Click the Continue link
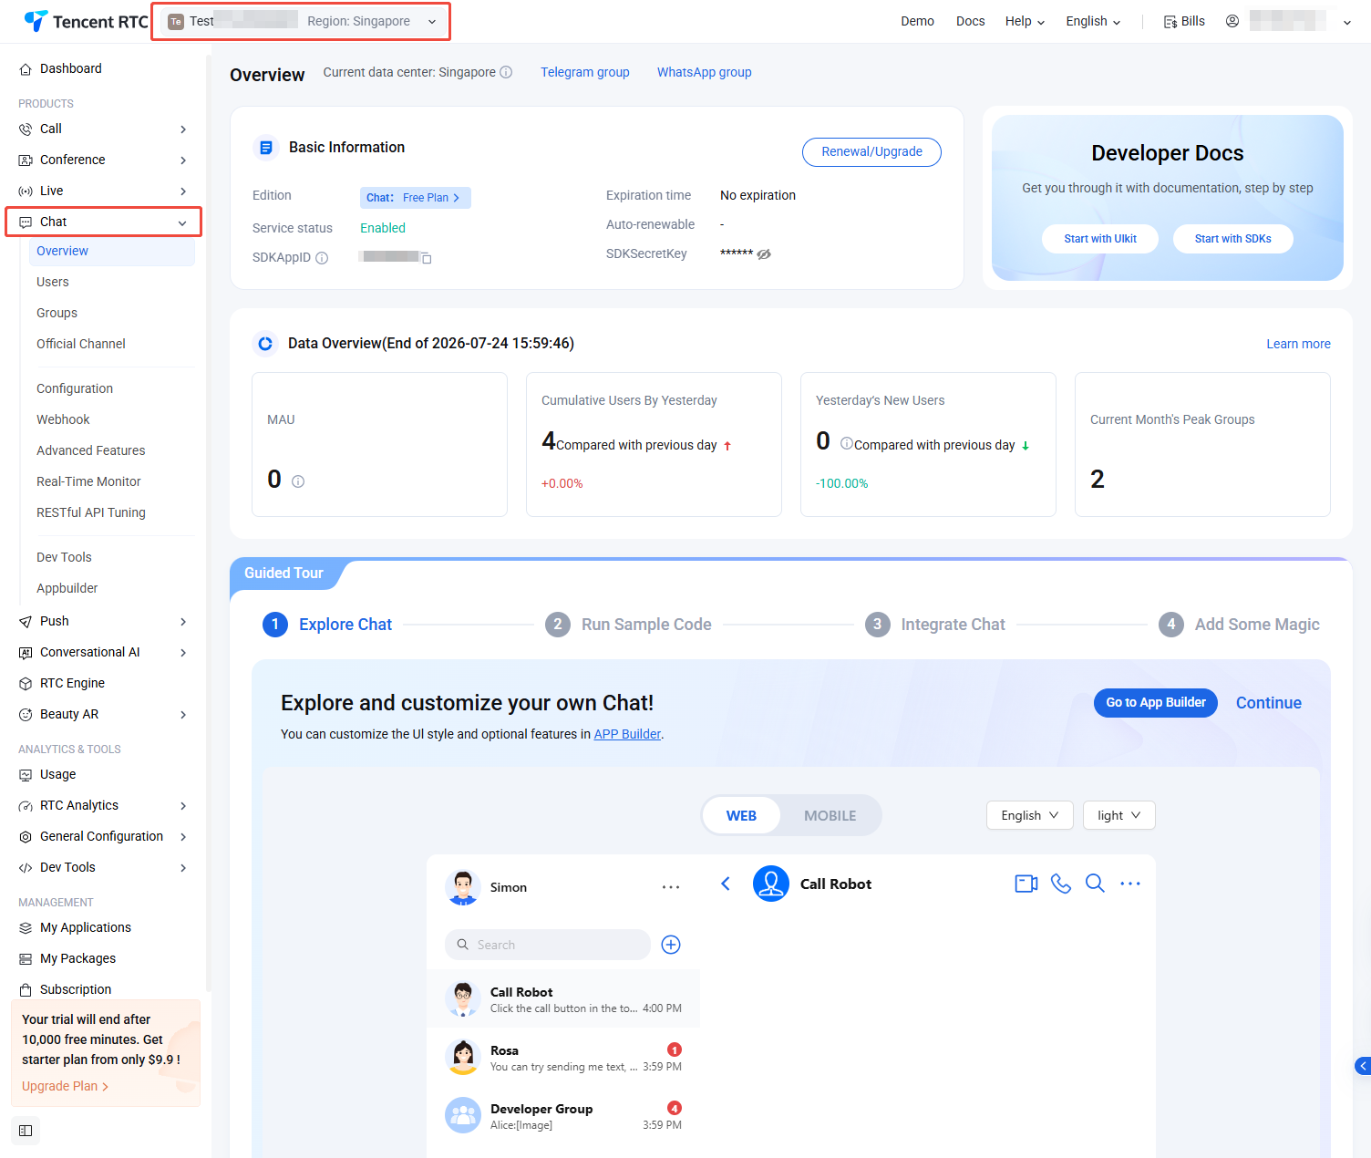 tap(1269, 703)
